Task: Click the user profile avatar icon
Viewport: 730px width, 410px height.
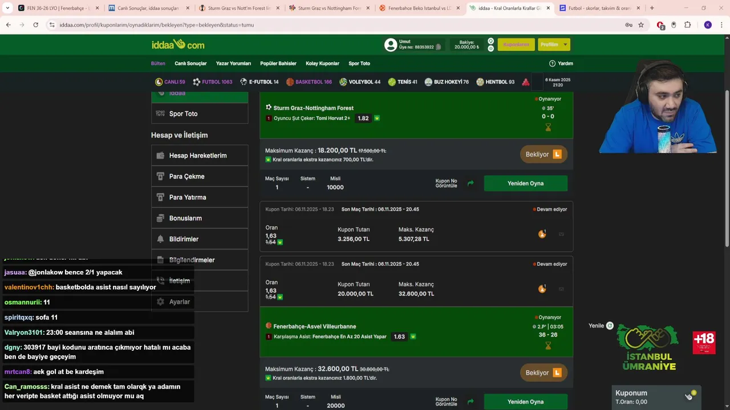Action: click(x=391, y=45)
